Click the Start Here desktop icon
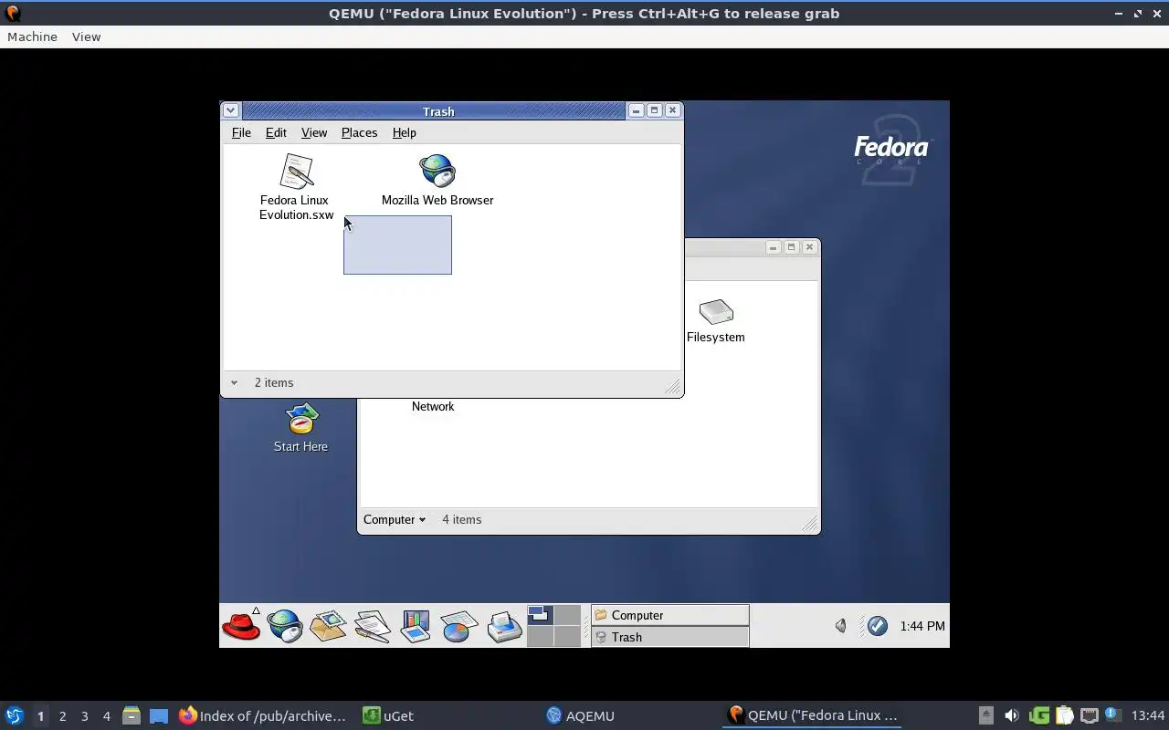The width and height of the screenshot is (1169, 730). pos(300,428)
